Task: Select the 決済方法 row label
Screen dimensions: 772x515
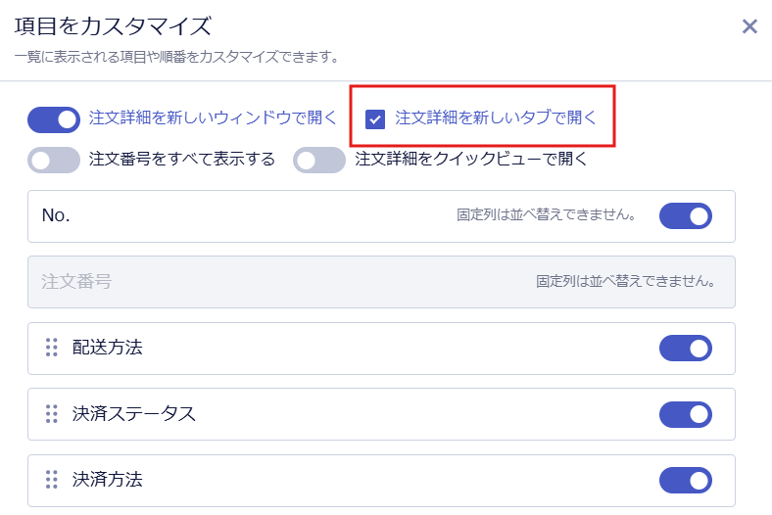Action: tap(108, 479)
